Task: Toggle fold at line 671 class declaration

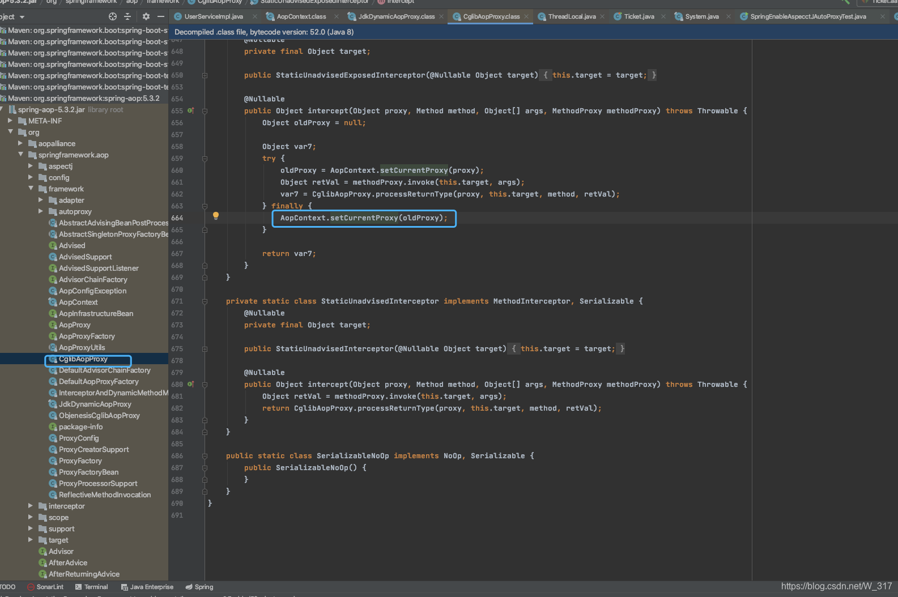Action: pyautogui.click(x=205, y=301)
